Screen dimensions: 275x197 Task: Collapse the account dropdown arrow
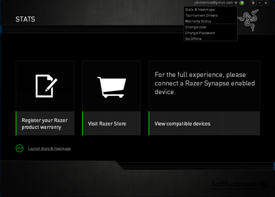[236, 3]
